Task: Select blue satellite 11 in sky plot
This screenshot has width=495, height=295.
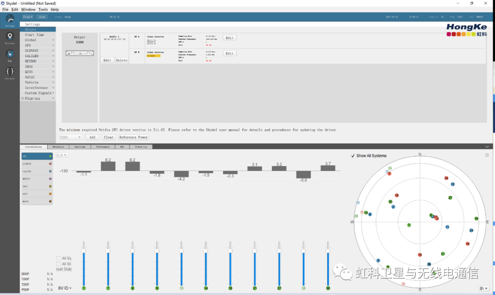Action: point(447,227)
